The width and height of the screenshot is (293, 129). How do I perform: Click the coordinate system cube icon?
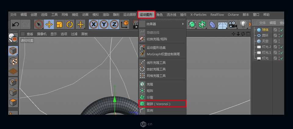point(125,24)
